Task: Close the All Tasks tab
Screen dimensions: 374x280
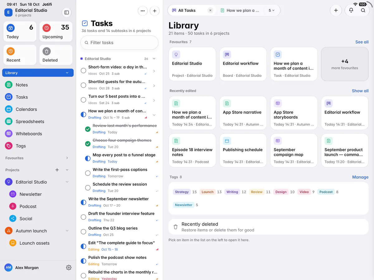Action: 210,10
